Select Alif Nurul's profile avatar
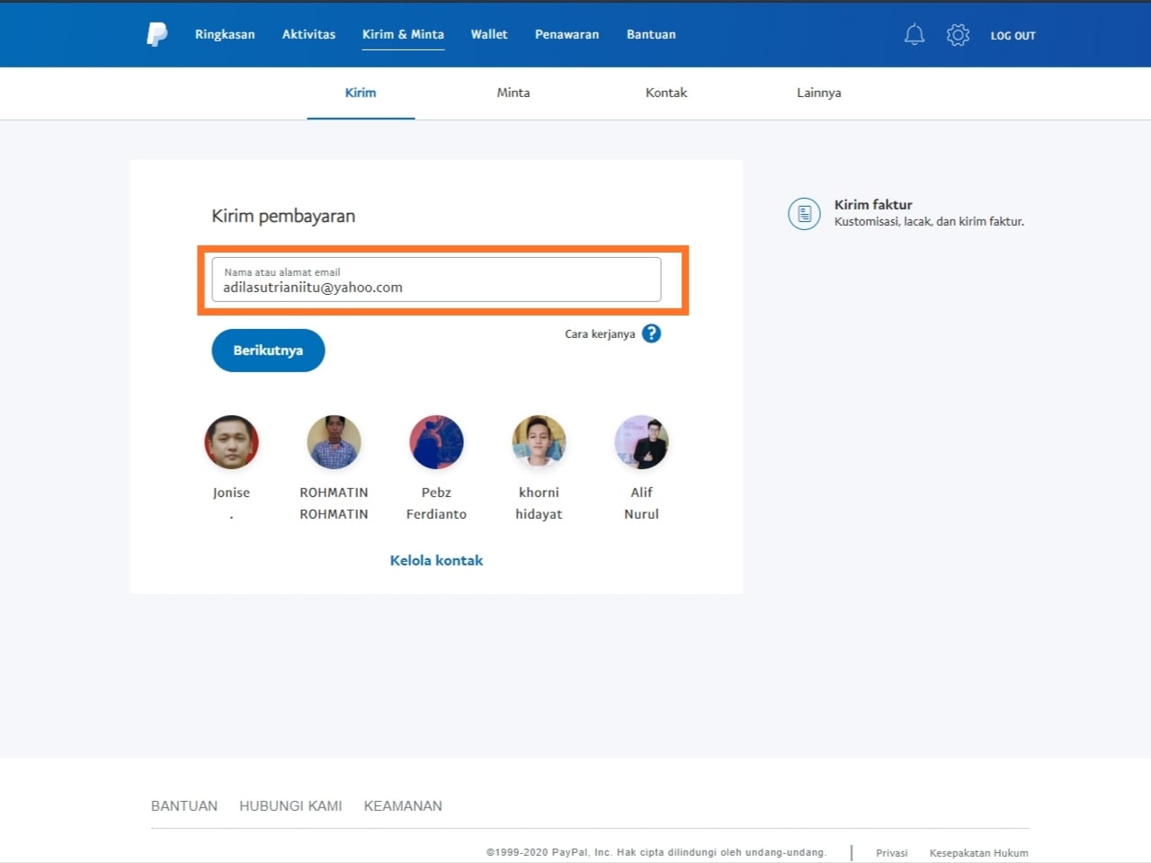This screenshot has width=1151, height=863. 641,441
